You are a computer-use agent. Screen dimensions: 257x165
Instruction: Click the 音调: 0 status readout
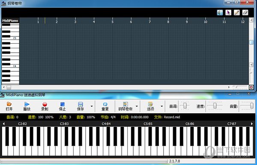[12, 117]
